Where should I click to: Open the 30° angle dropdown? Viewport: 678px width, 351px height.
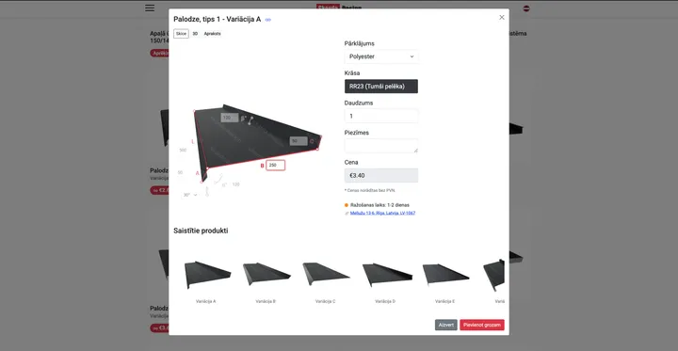[x=190, y=195]
